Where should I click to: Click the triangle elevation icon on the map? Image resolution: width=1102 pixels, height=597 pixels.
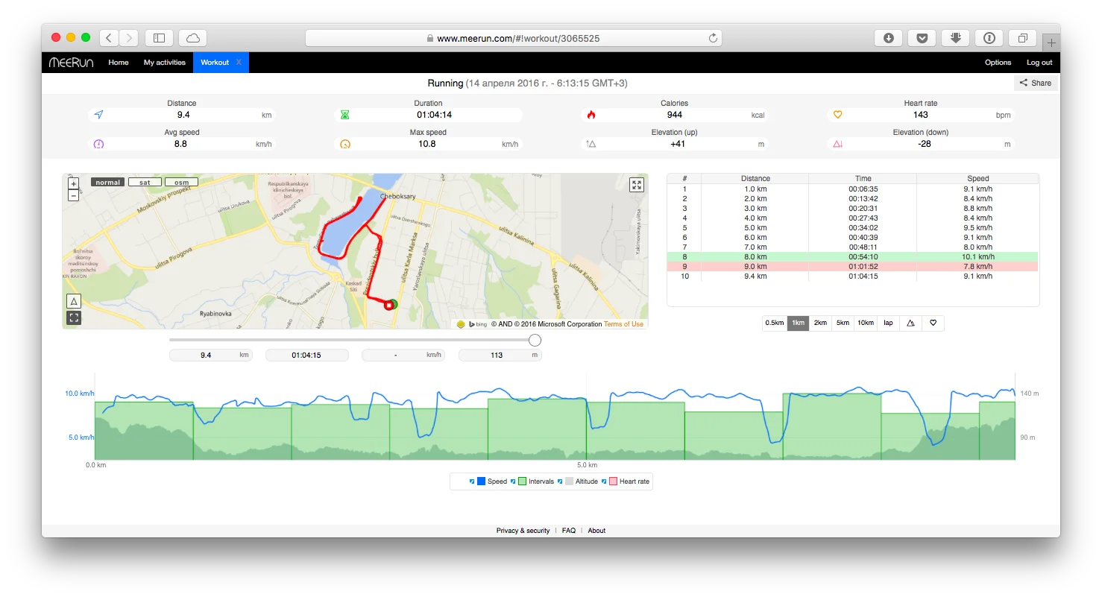pos(73,301)
